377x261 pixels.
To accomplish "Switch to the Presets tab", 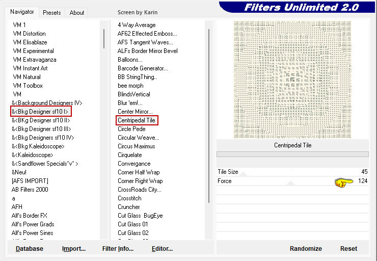I will (51, 13).
